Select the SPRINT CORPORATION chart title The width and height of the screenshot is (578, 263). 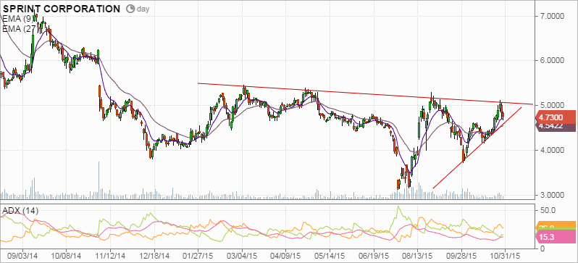coord(62,9)
